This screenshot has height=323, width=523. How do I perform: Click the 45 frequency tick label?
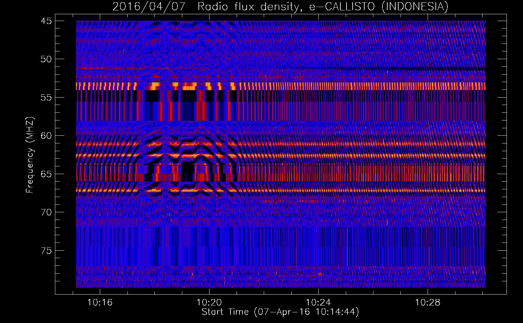click(x=46, y=21)
